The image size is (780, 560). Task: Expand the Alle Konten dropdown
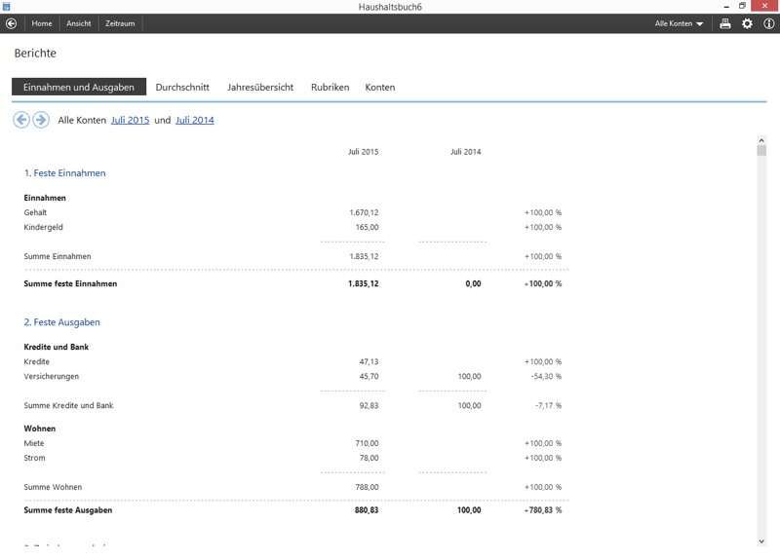click(x=679, y=23)
